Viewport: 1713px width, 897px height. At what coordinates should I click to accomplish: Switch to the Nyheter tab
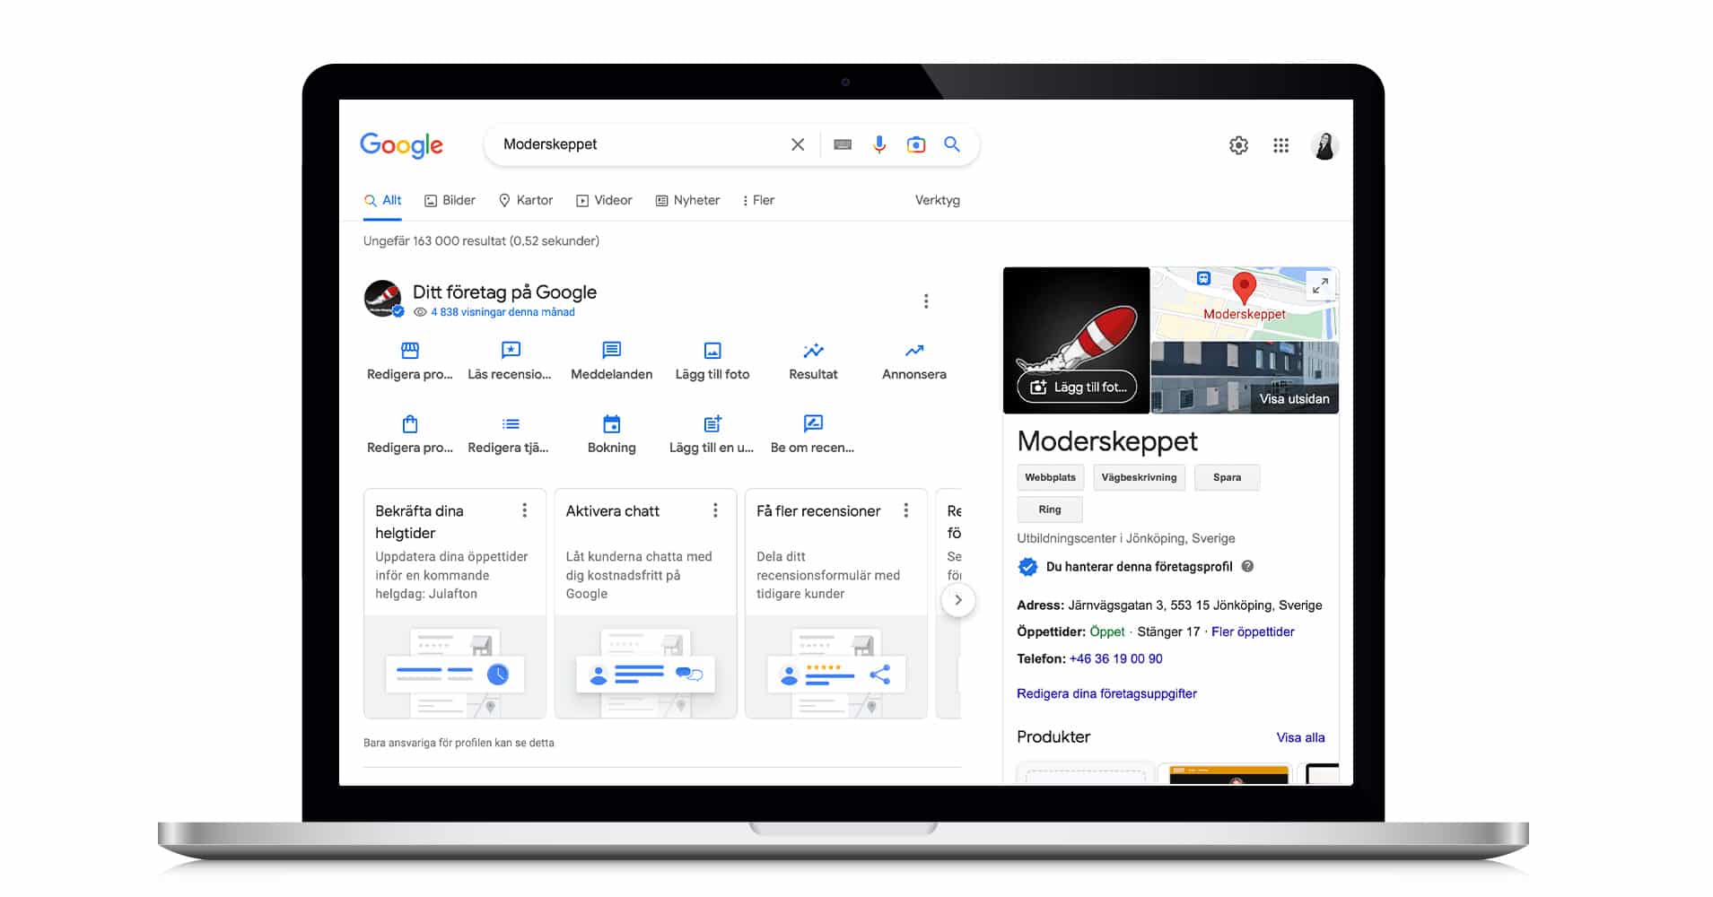click(x=687, y=200)
